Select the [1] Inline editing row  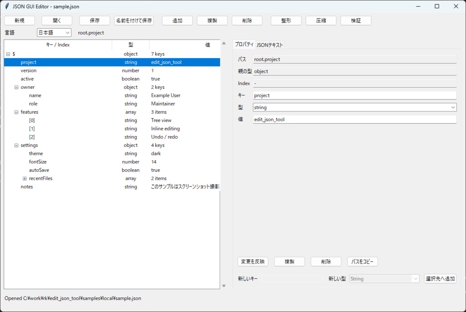tap(112, 129)
